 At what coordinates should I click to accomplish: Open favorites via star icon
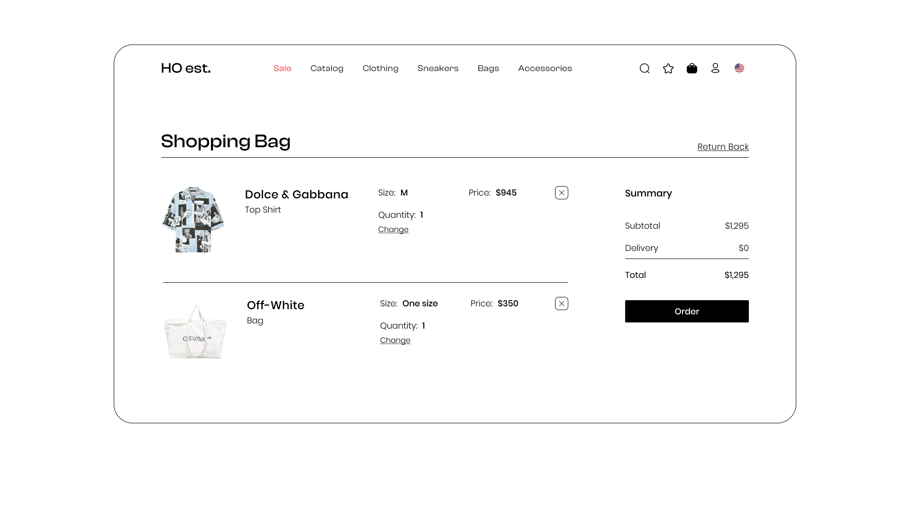(x=668, y=69)
